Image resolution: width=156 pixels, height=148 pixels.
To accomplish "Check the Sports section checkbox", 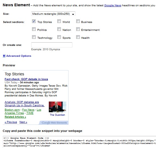I will coord(59,37).
